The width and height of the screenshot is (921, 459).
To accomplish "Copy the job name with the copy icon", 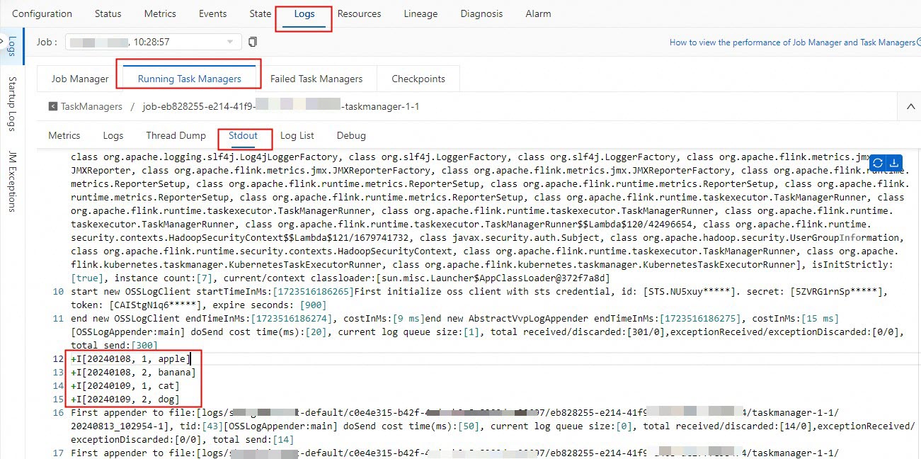I will point(253,42).
